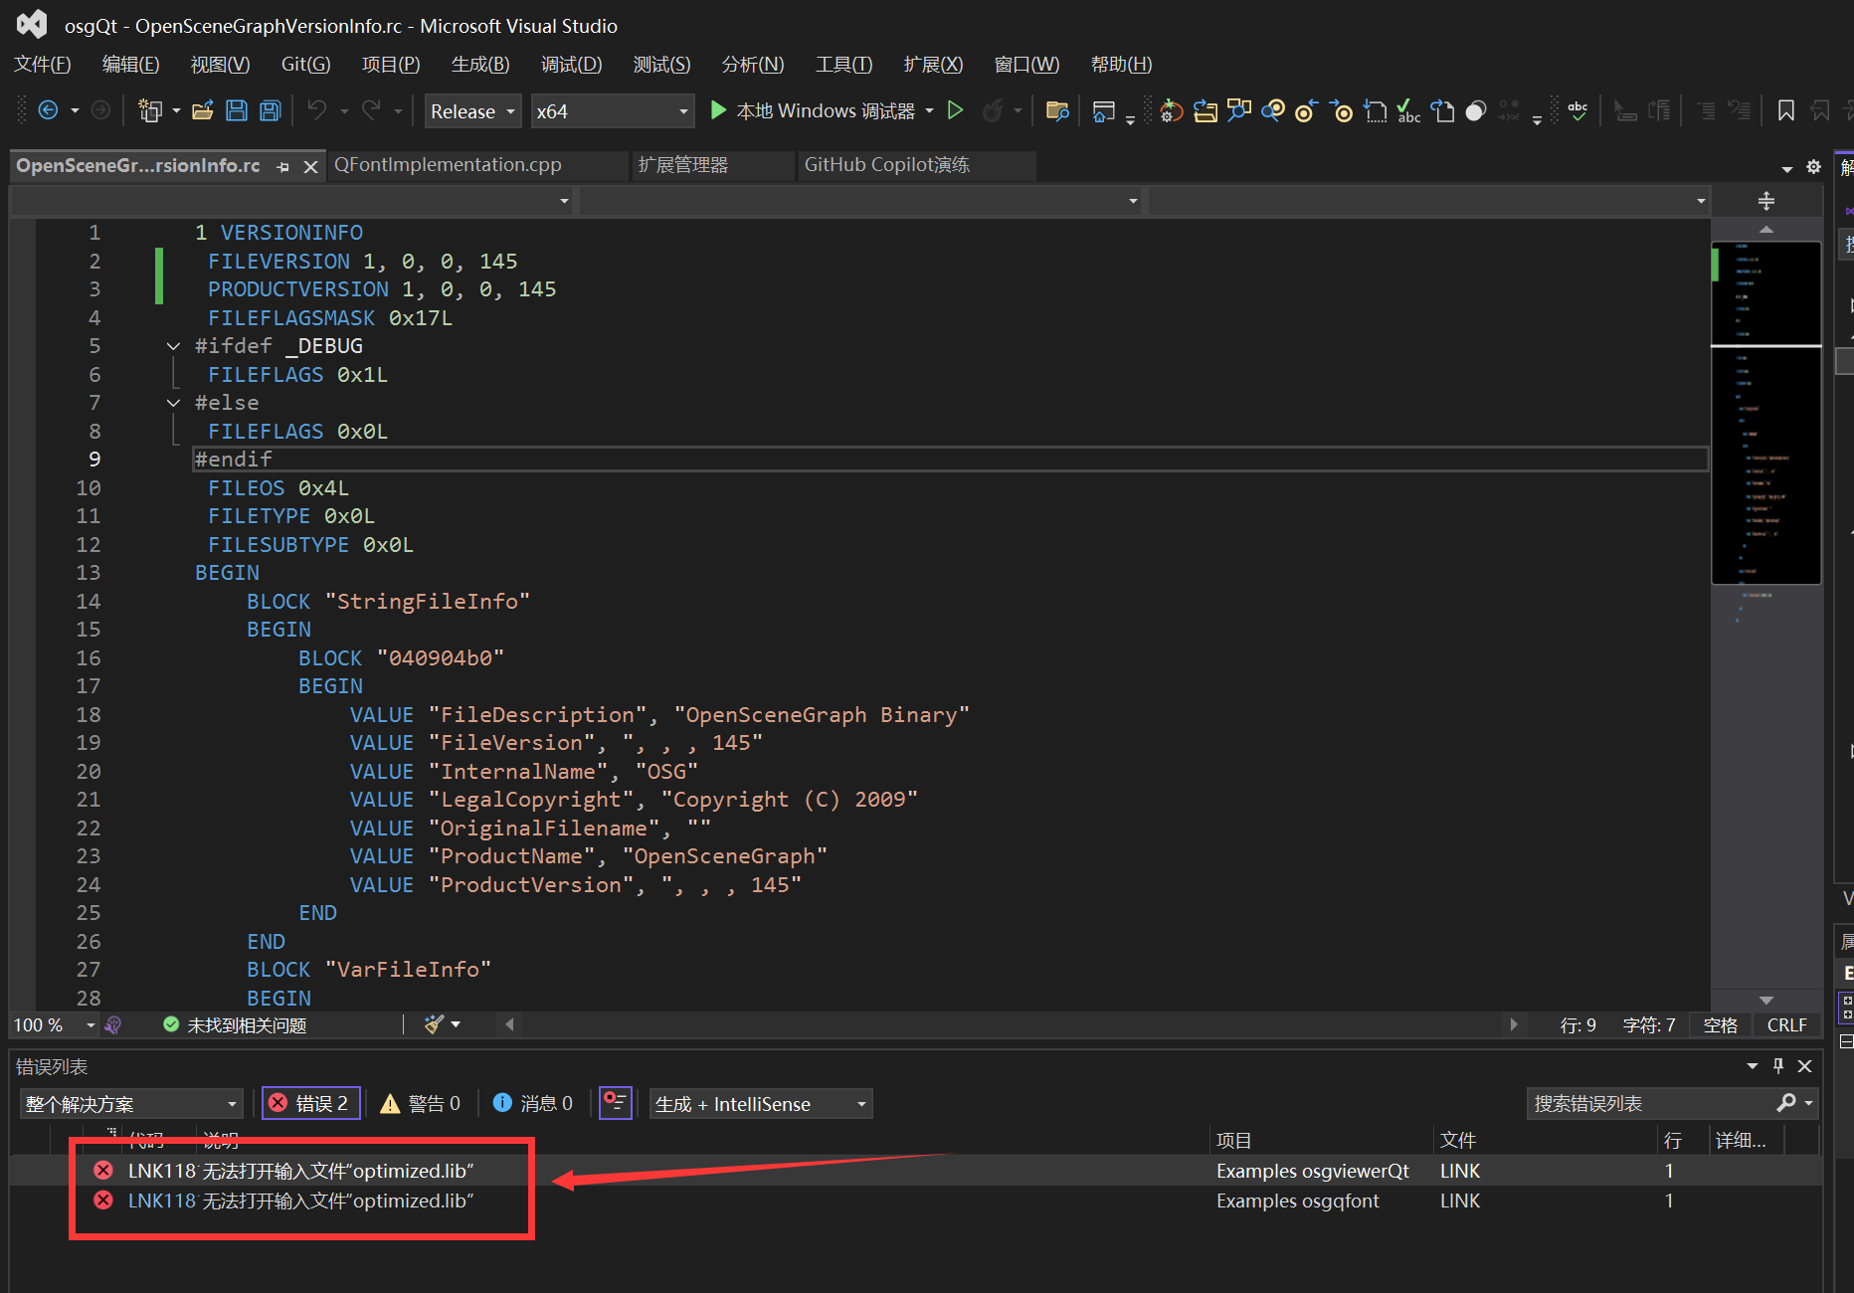The height and width of the screenshot is (1293, 1854).
Task: Open the tab list overflow dropdown arrow
Action: tap(1786, 168)
